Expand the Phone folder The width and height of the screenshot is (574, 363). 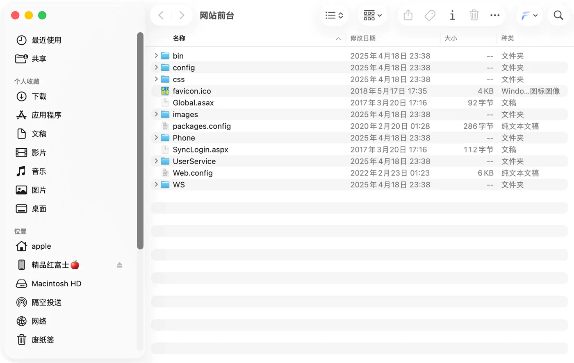(156, 138)
